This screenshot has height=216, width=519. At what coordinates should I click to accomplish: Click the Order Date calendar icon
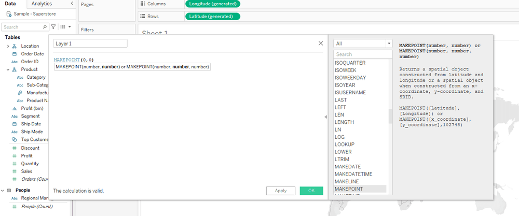[x=15, y=54]
